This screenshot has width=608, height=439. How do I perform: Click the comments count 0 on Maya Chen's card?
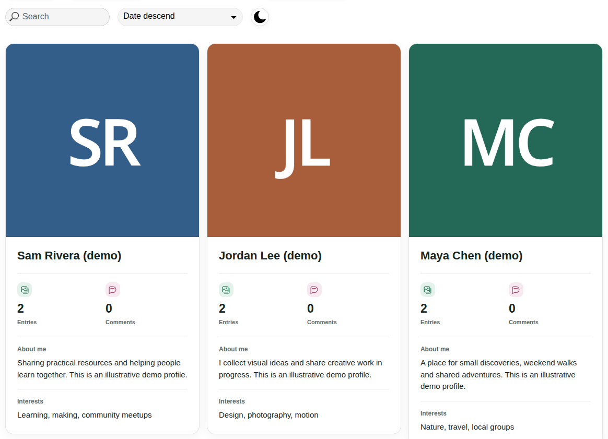pos(512,309)
